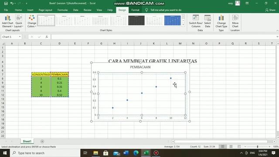The width and height of the screenshot is (279, 157).
Task: Open the Home tab
Action: (x=18, y=10)
